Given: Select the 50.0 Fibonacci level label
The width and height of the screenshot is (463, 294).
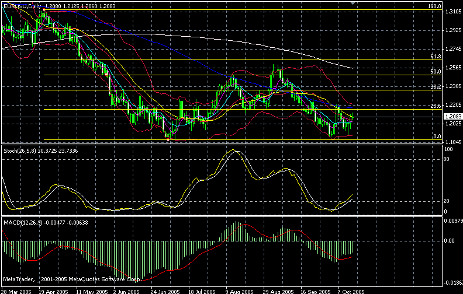Looking at the screenshot, I should 434,72.
